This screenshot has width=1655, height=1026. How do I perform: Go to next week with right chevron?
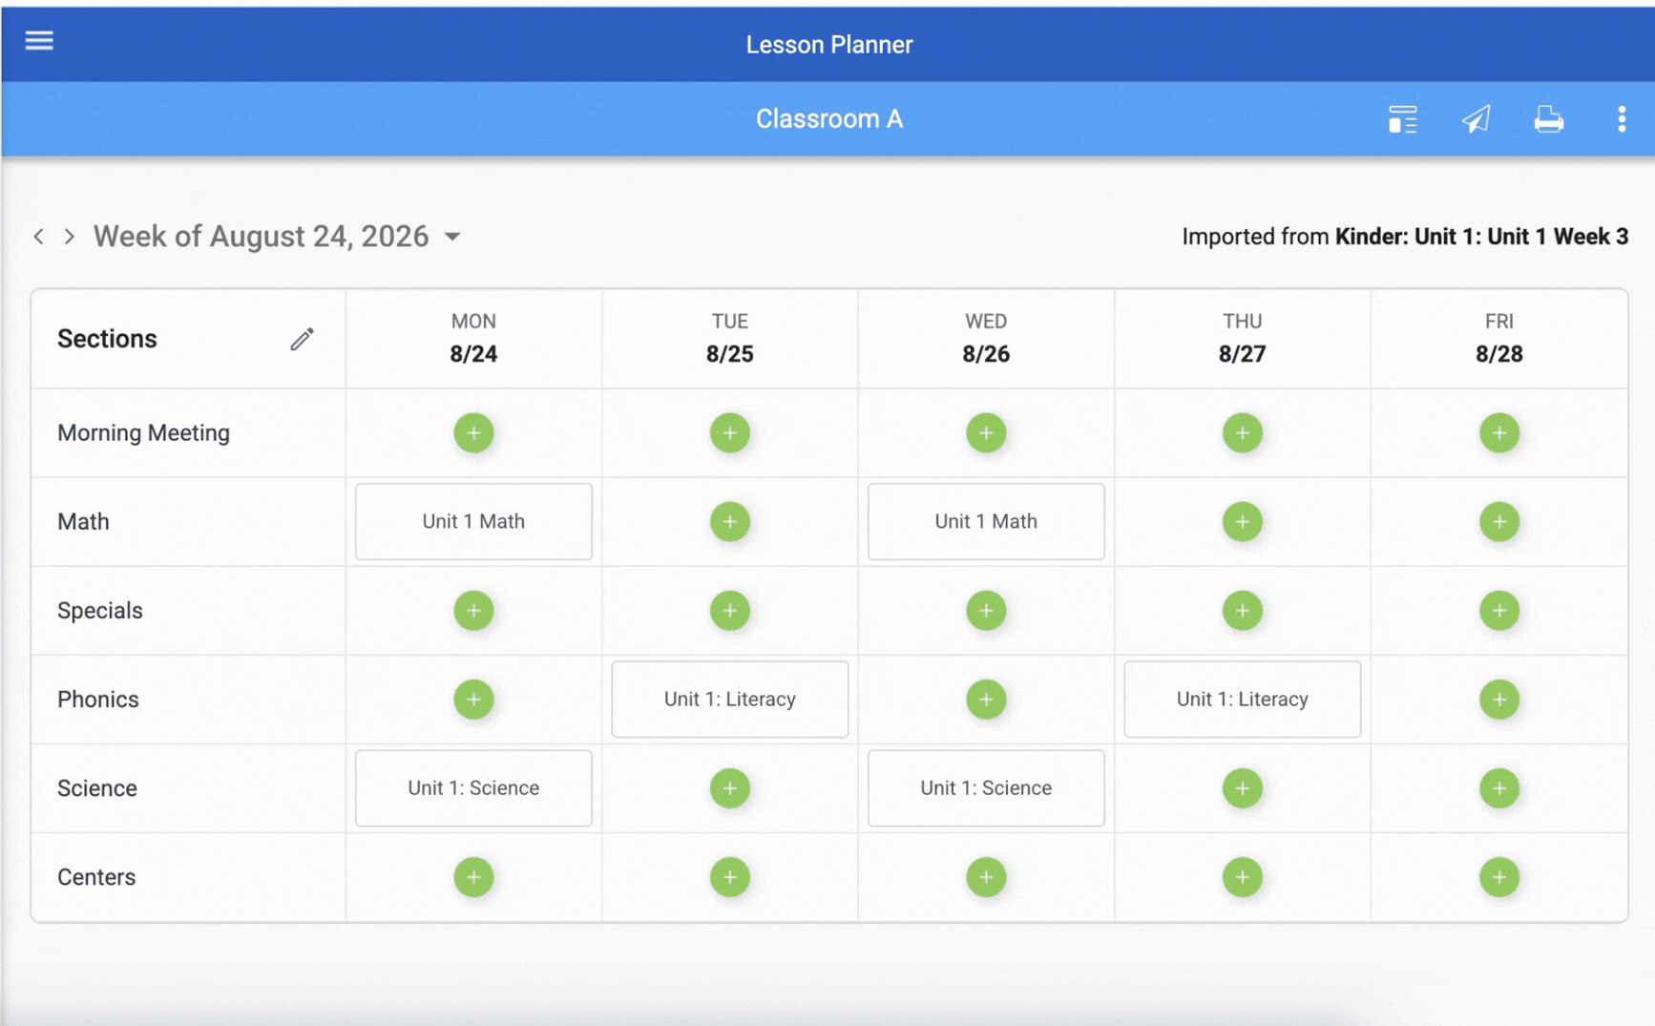(x=70, y=236)
